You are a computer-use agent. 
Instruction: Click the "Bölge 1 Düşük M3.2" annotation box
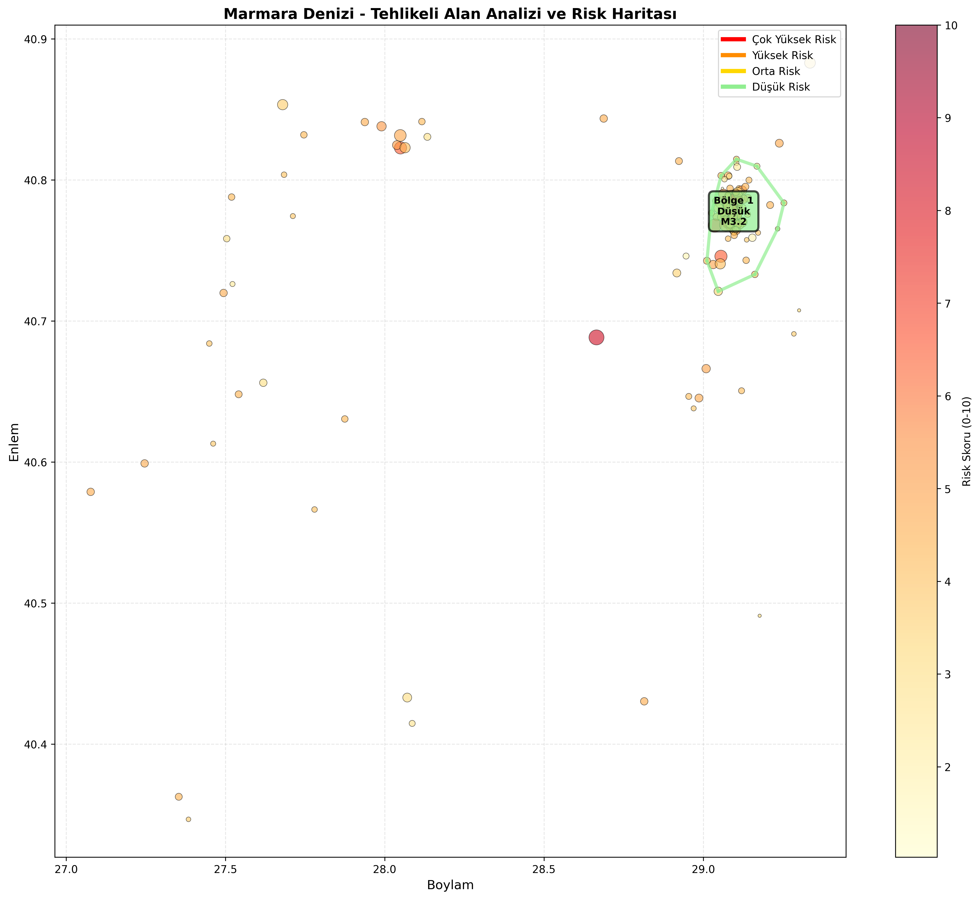pyautogui.click(x=733, y=211)
